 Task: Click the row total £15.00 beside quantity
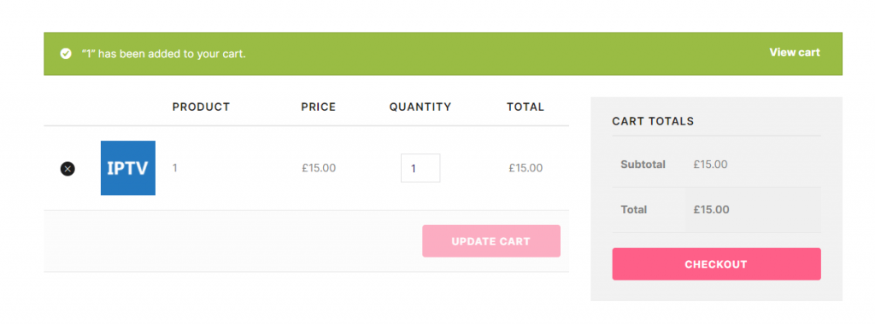click(x=526, y=168)
